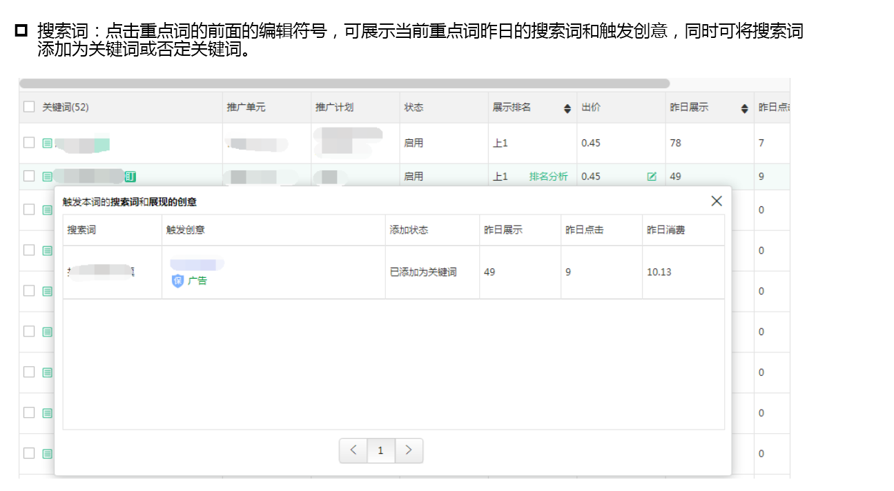Viewport: 894px width, 491px height.
Task: Click the horizontal scrollbar above the table
Action: point(344,83)
